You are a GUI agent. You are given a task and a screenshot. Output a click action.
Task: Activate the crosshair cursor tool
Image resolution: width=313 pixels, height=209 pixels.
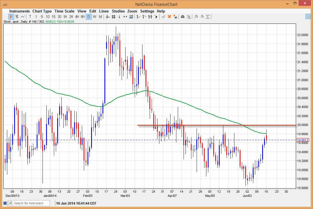coord(107,17)
